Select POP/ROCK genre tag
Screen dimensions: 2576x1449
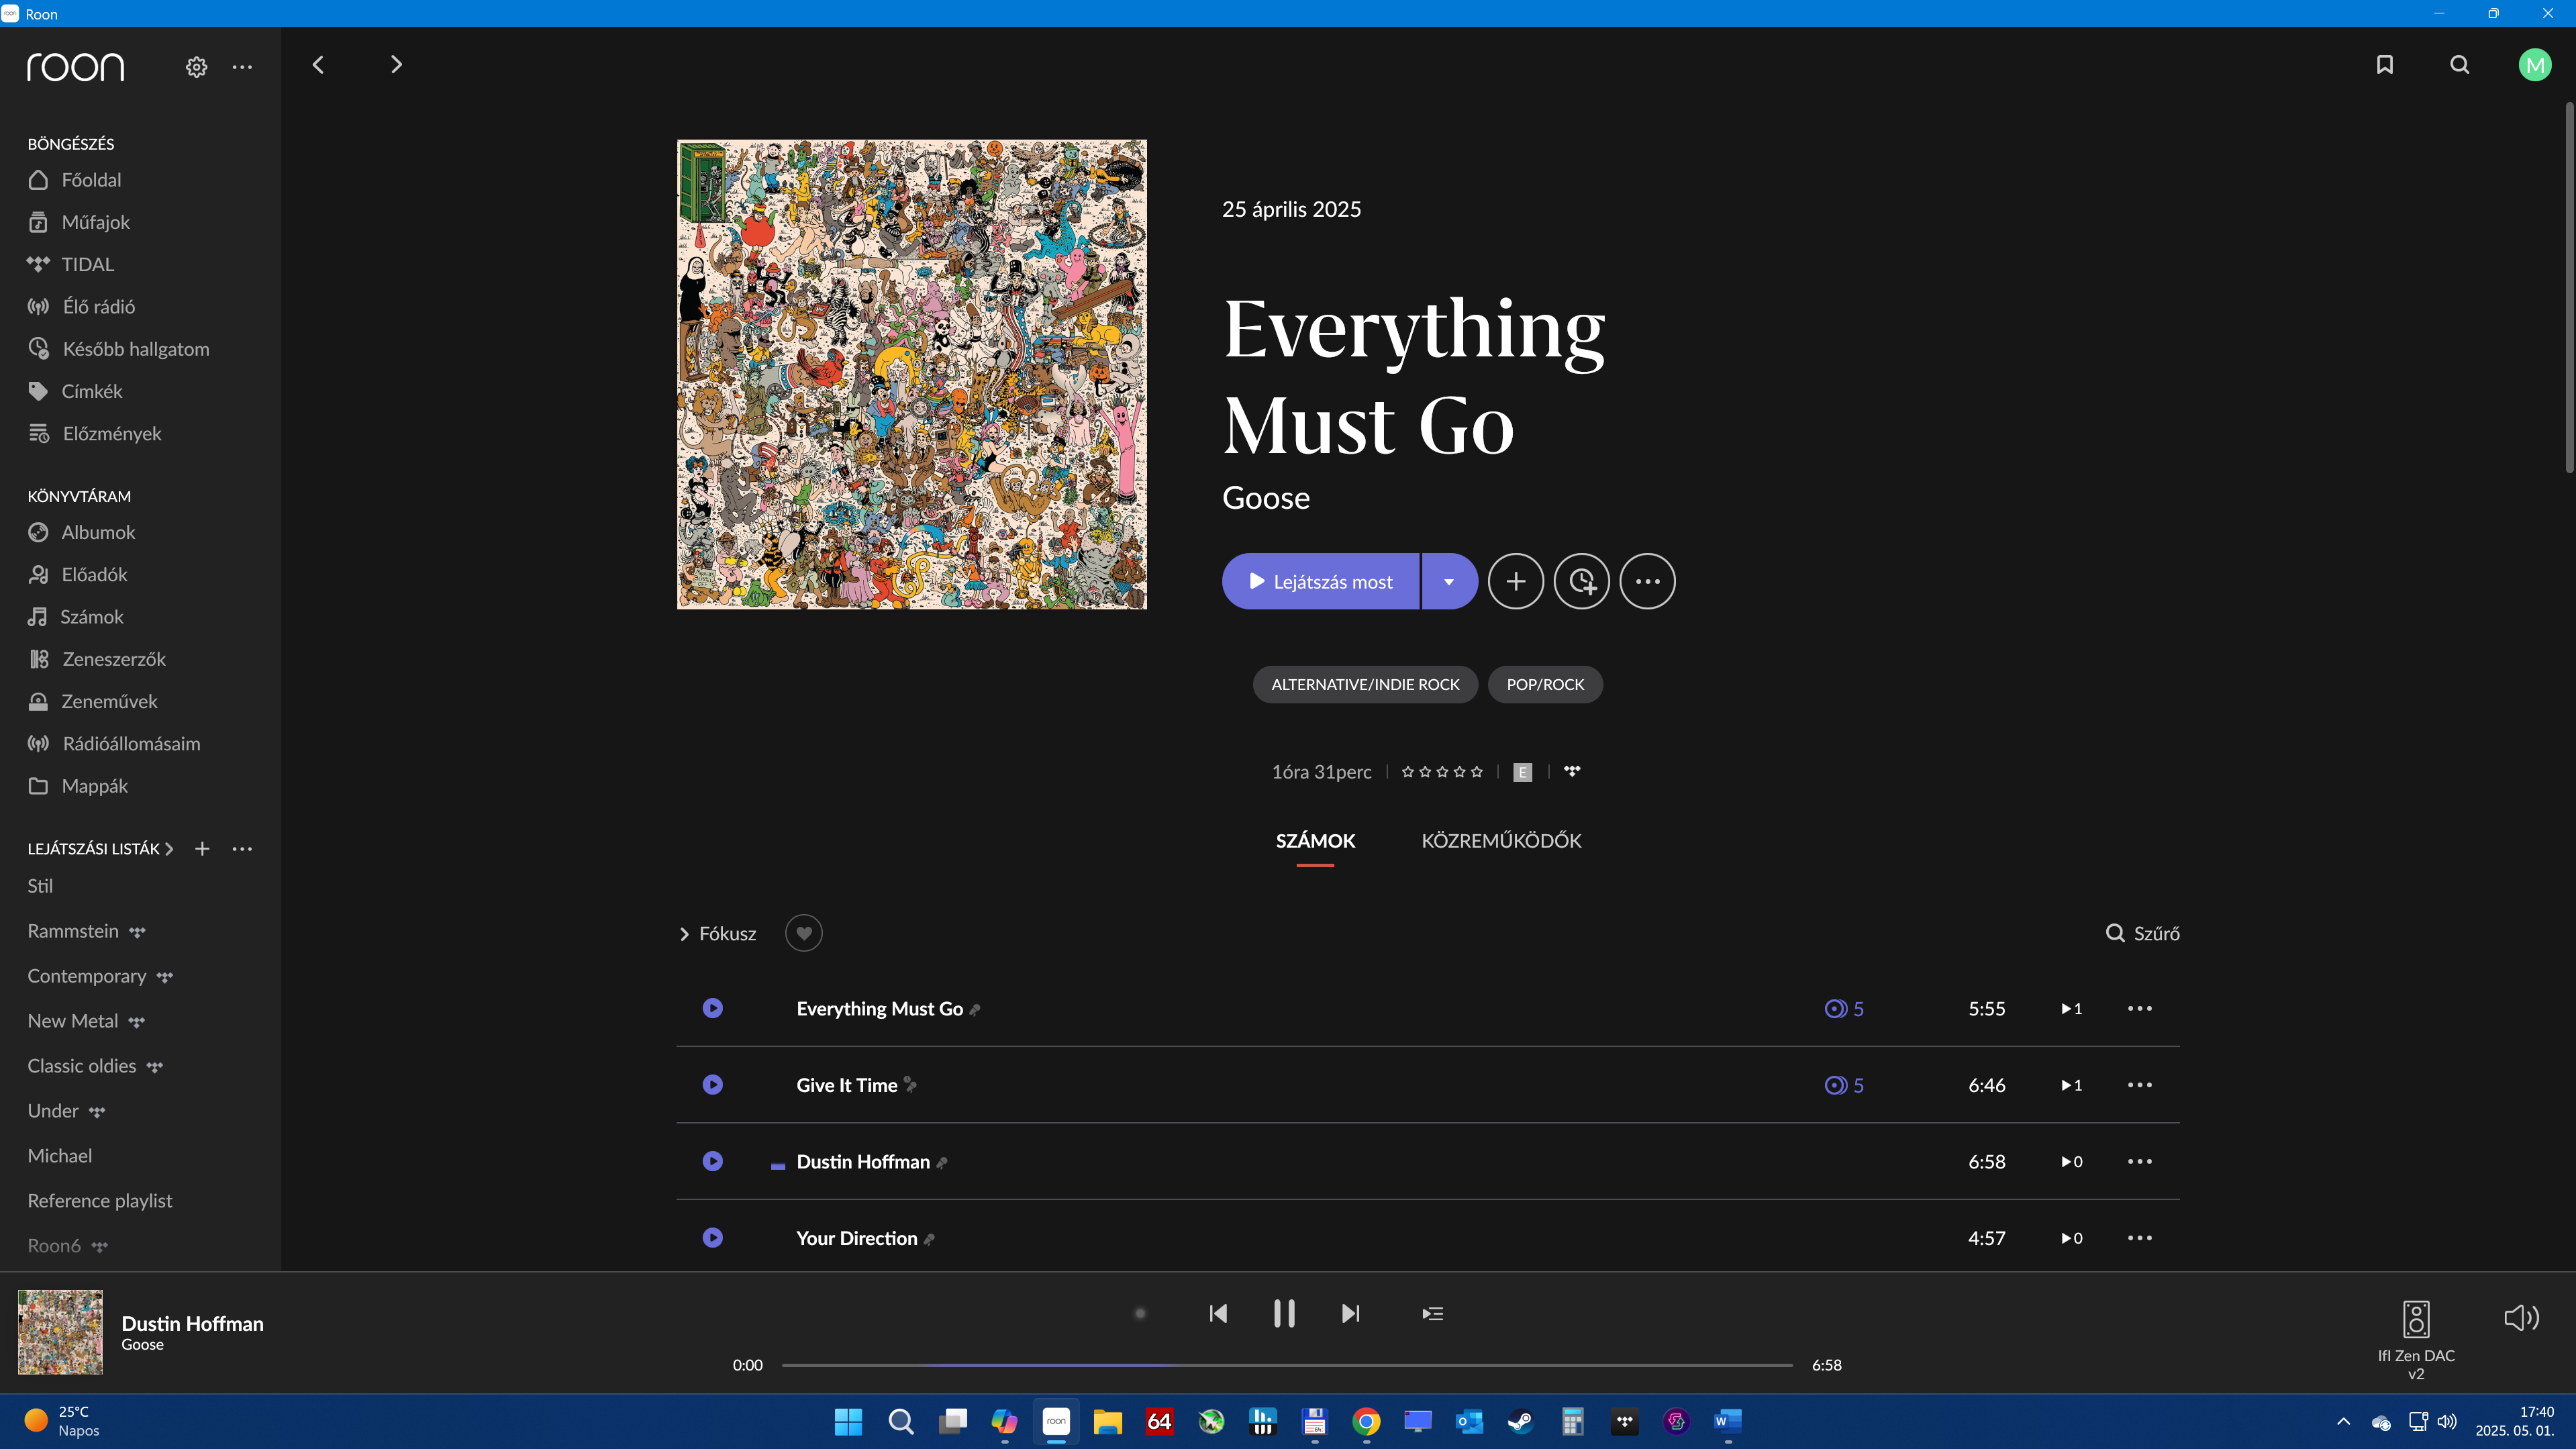tap(1545, 684)
